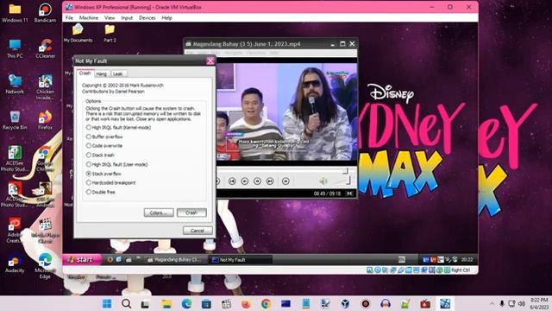Open Microsoft Edge desktop shortcut

click(45, 266)
